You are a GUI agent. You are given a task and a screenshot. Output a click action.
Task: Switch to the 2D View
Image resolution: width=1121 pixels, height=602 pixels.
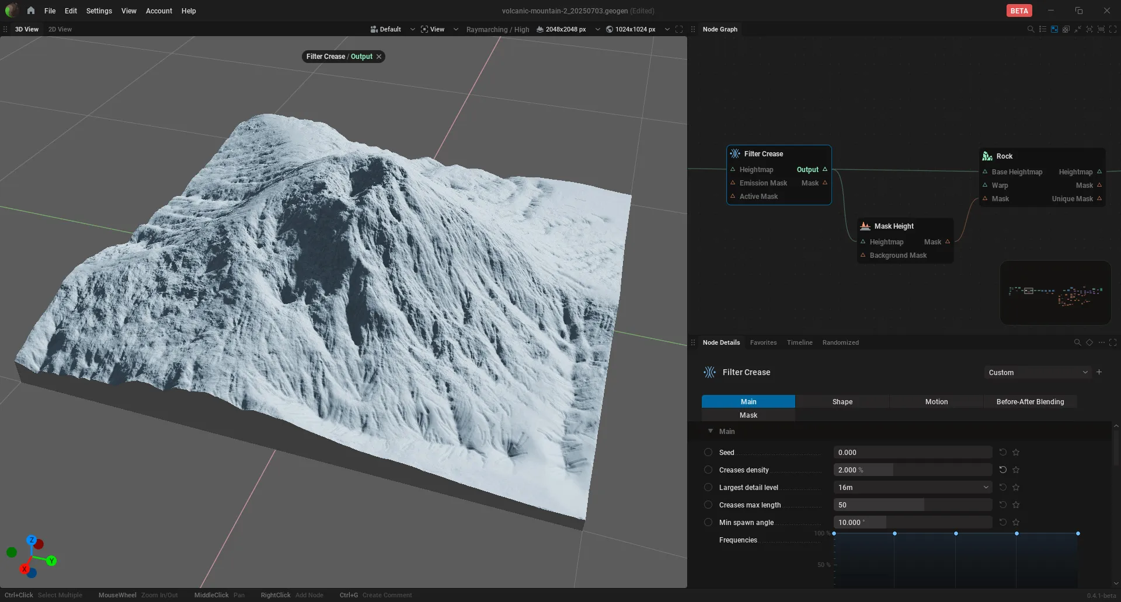point(60,29)
